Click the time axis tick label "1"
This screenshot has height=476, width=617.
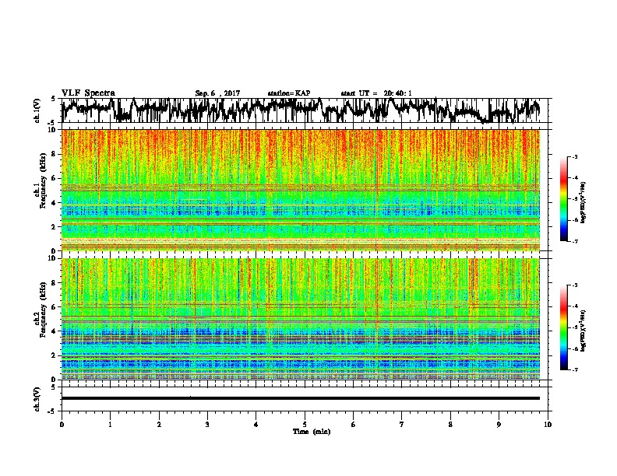click(x=110, y=424)
